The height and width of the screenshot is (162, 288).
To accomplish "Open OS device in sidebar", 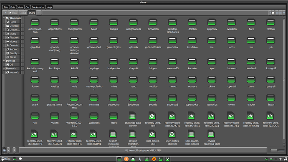I will tap(13, 65).
